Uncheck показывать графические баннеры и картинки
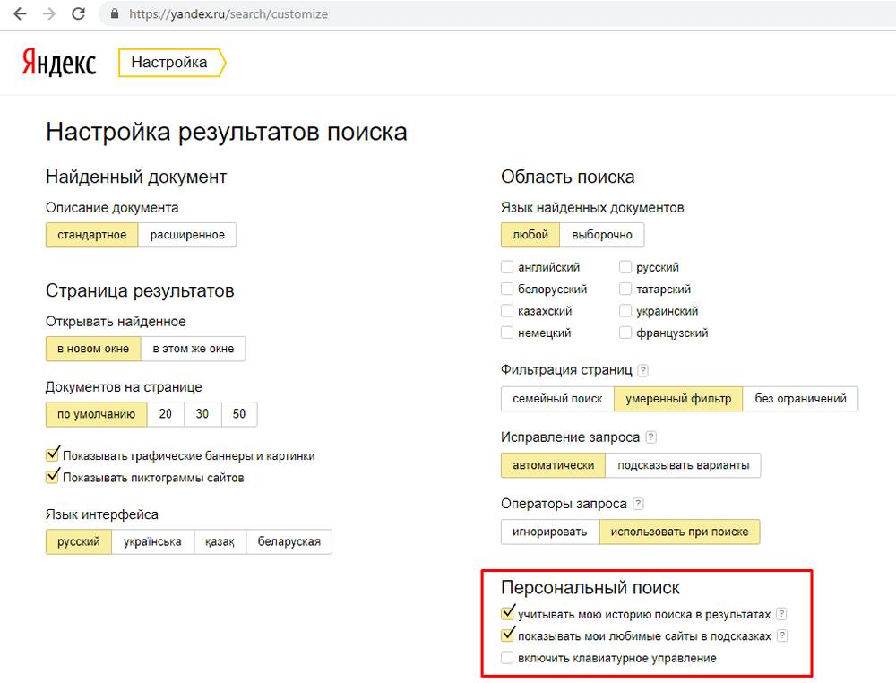 53,454
